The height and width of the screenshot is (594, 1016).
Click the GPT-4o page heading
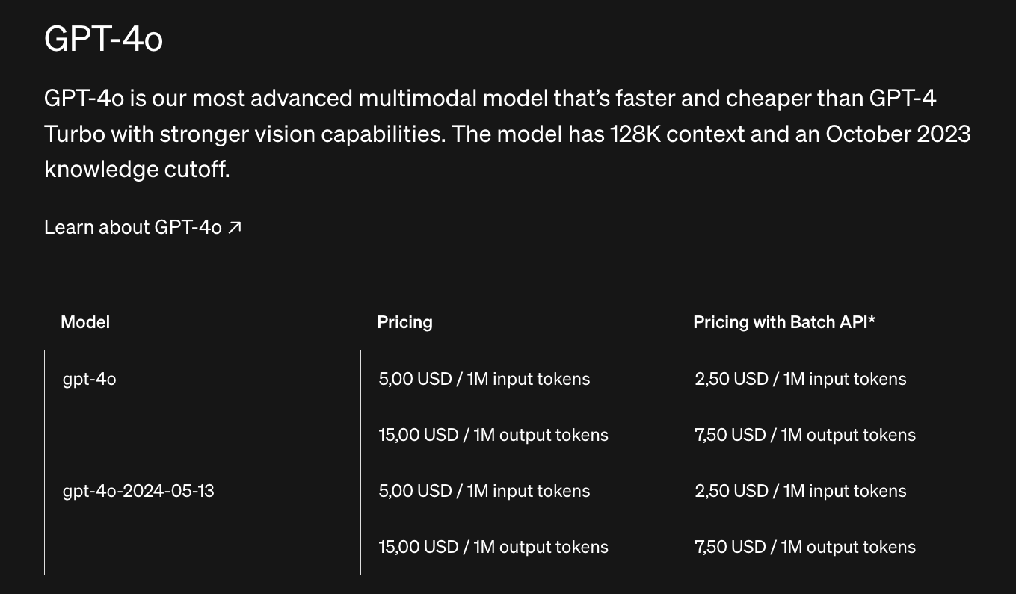pyautogui.click(x=103, y=39)
